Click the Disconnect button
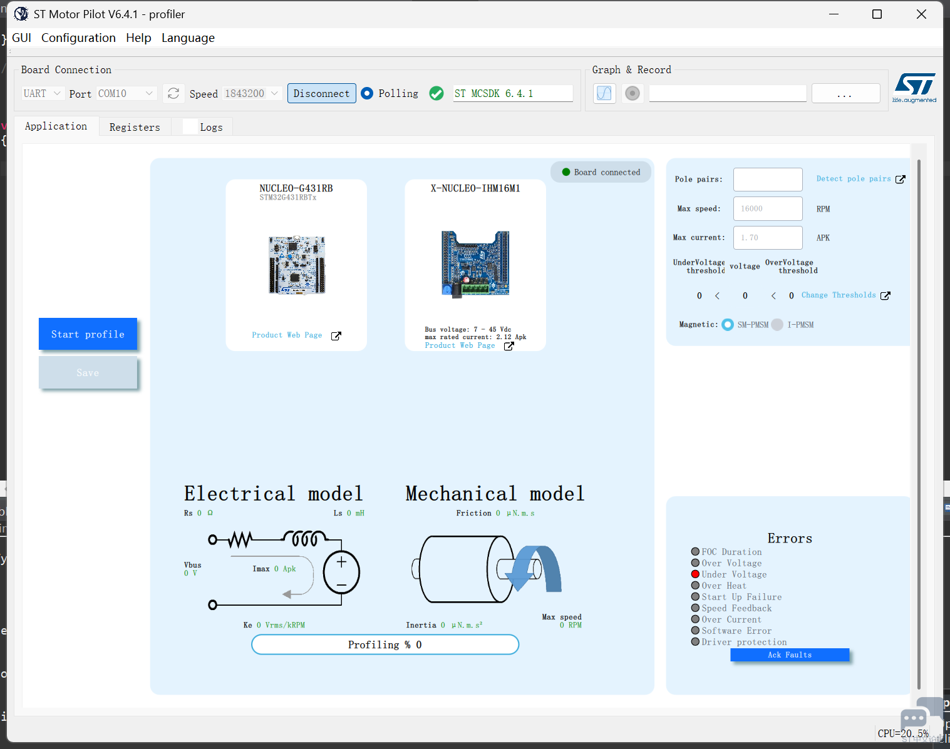This screenshot has height=749, width=950. [x=322, y=93]
